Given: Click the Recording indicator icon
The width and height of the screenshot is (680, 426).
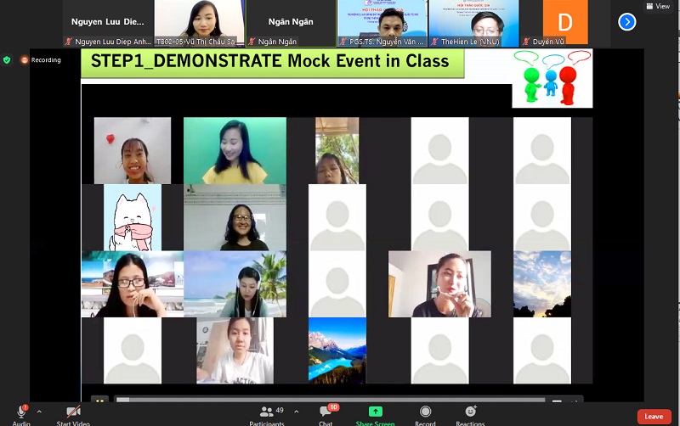Looking at the screenshot, I should (25, 60).
